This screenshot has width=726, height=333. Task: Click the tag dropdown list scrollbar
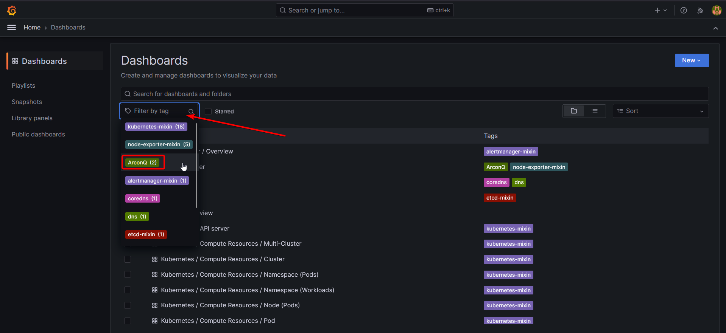click(196, 166)
